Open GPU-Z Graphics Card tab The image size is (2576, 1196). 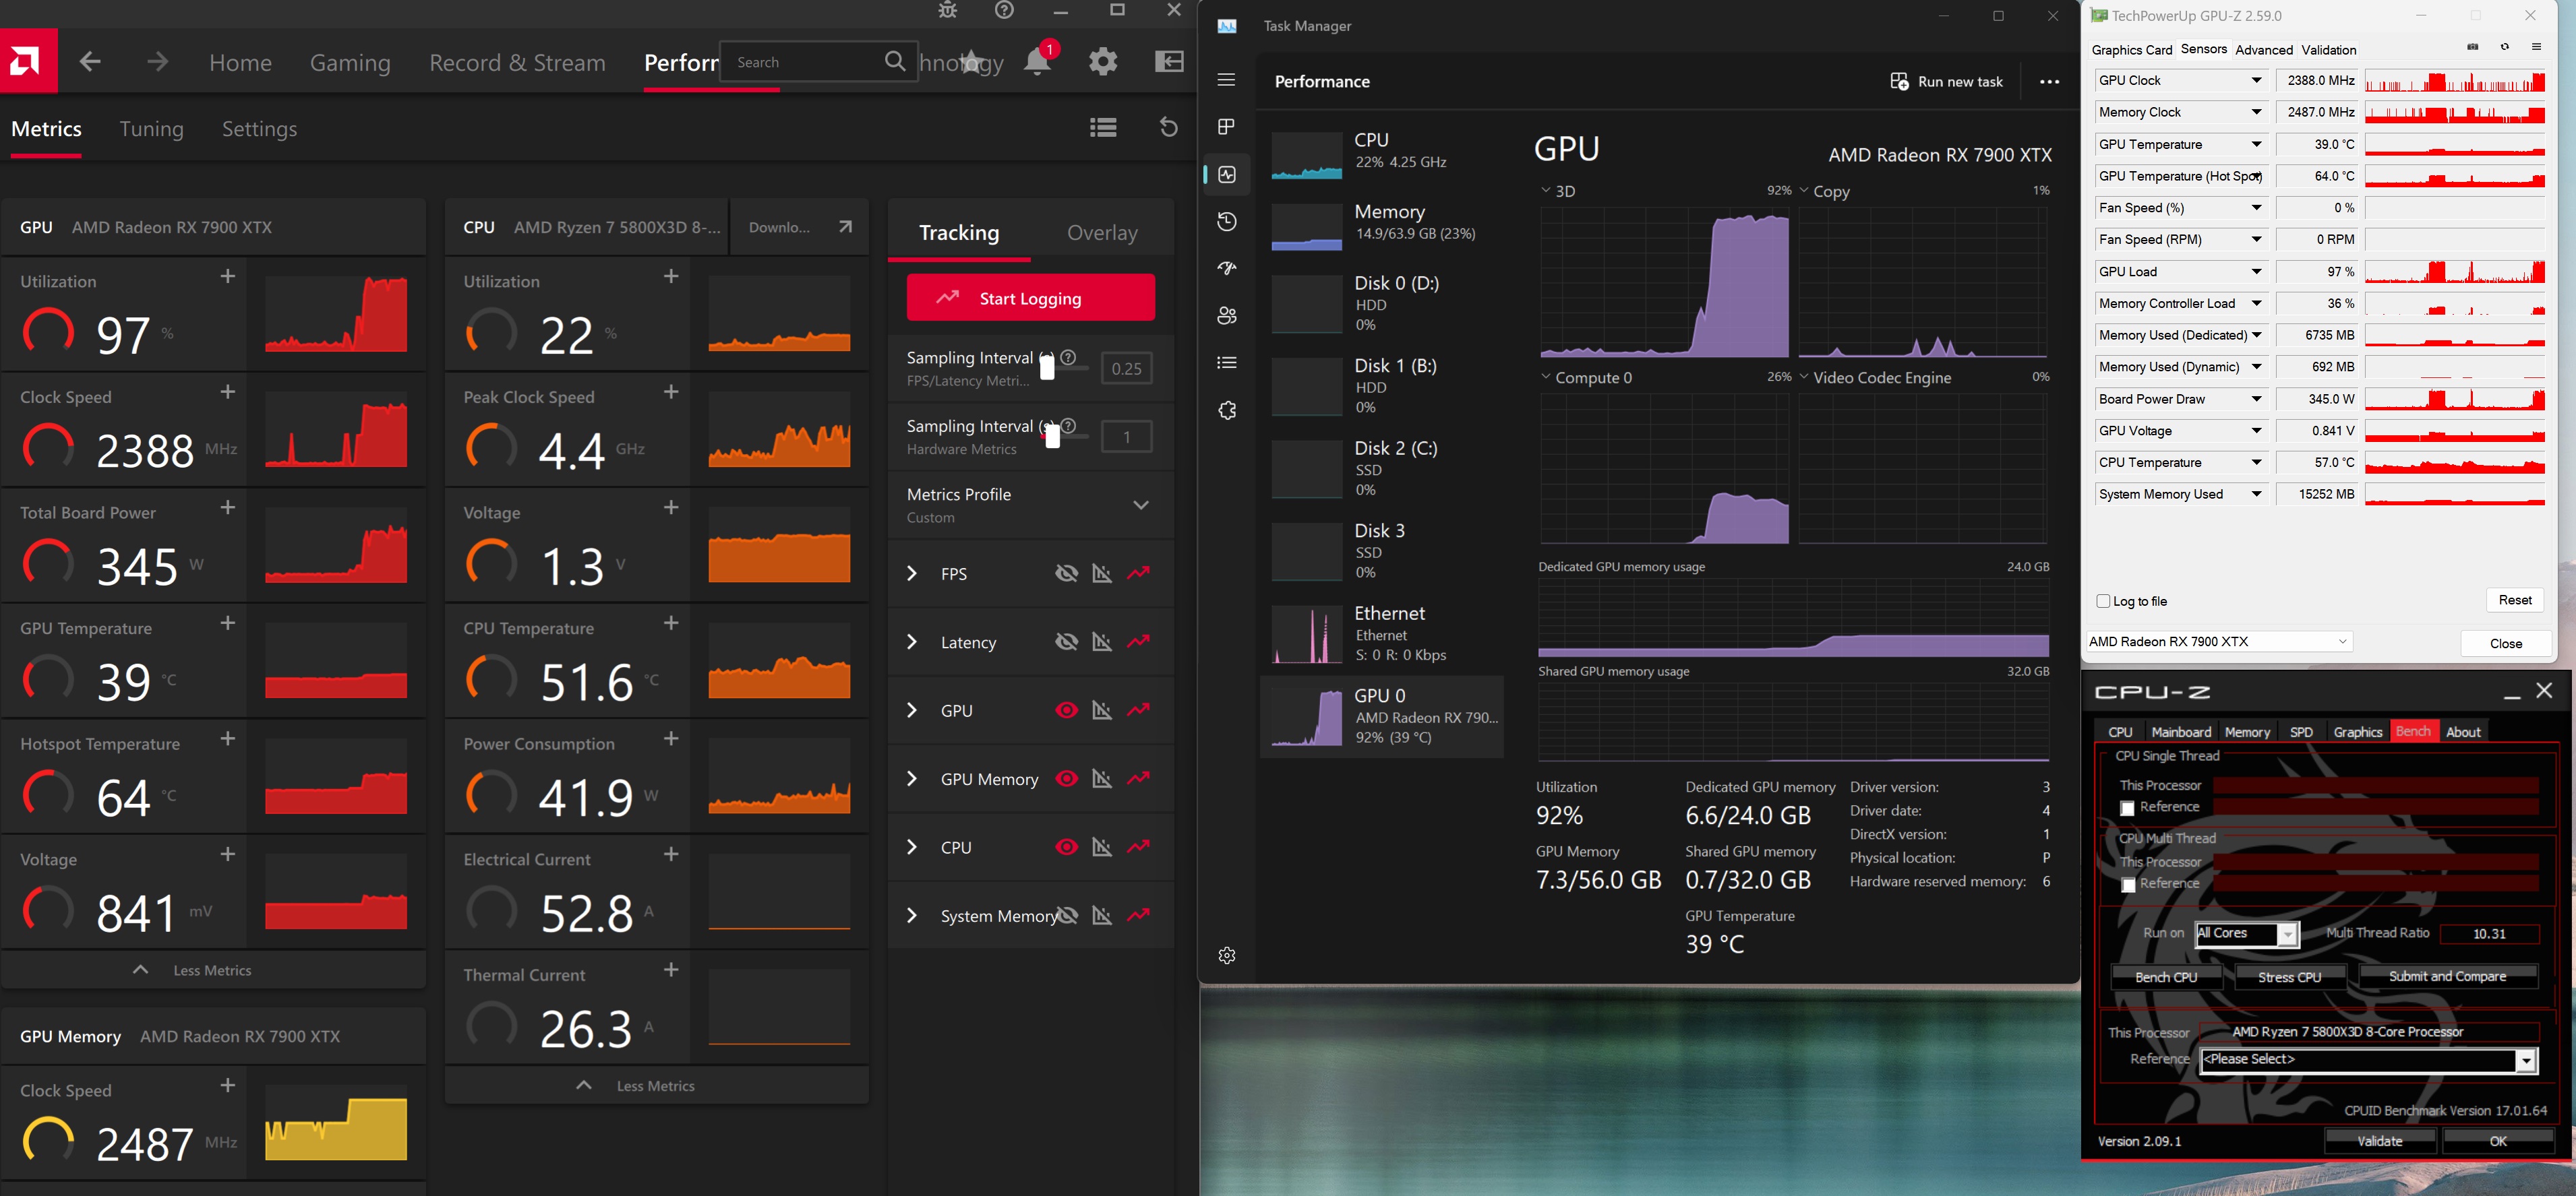point(2132,50)
